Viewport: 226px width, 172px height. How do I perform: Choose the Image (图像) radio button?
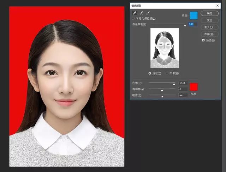click(x=167, y=73)
